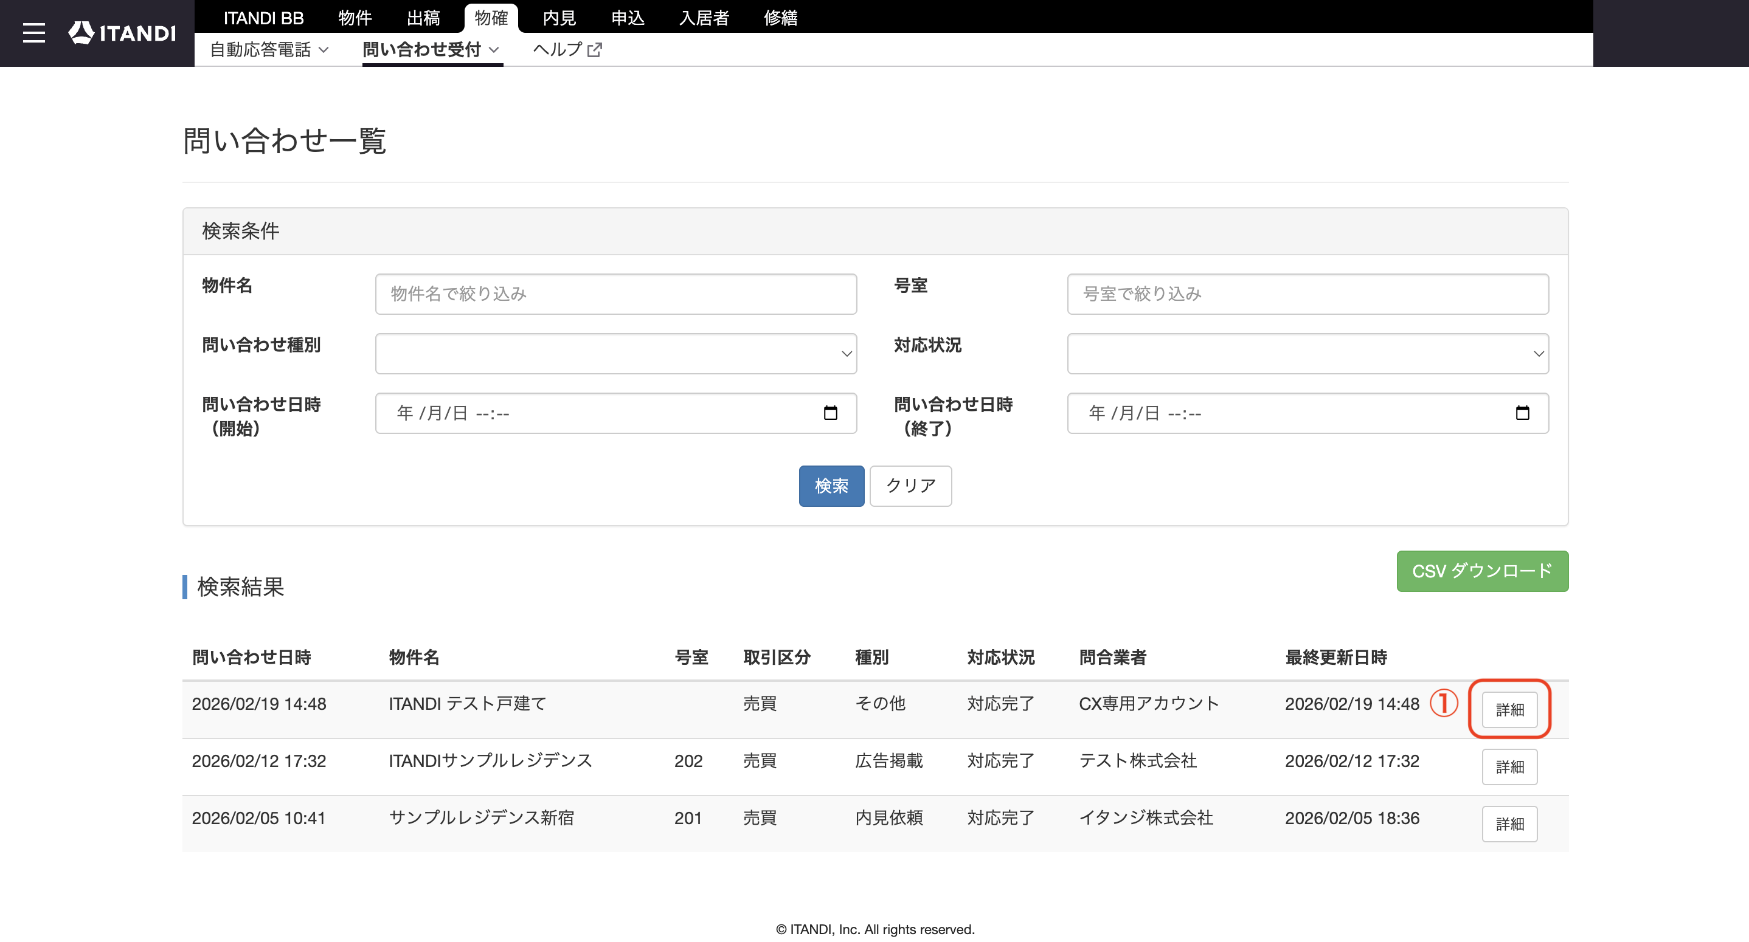Download results with CSV ダウンロード button
The width and height of the screenshot is (1749, 942).
tap(1482, 571)
